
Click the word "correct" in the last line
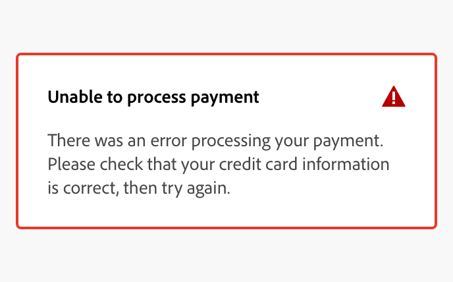tap(86, 188)
